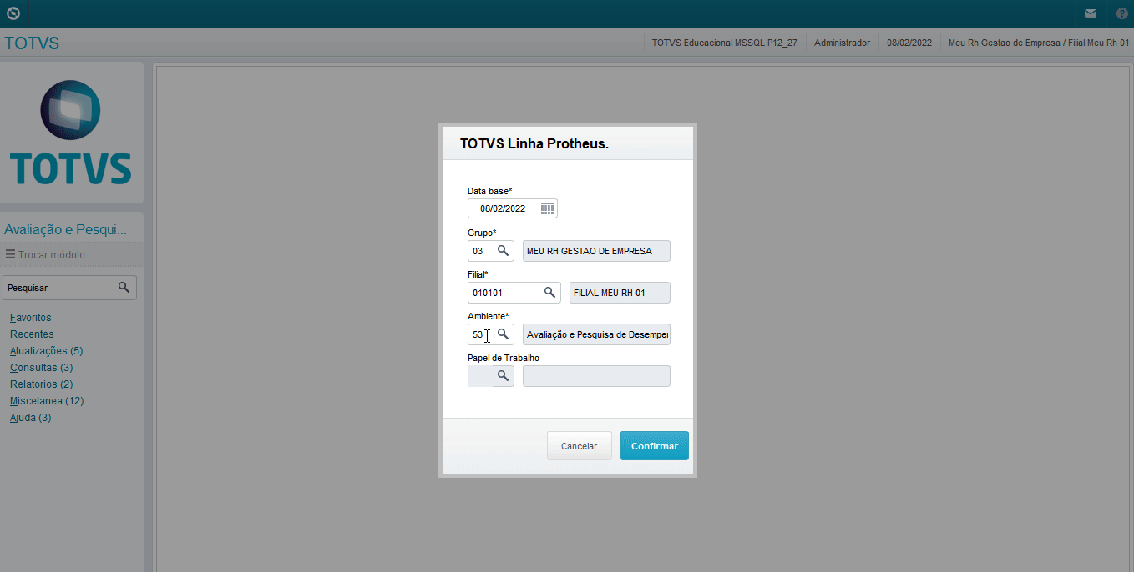The width and height of the screenshot is (1134, 572).
Task: Click the Administrador user label
Action: (x=842, y=43)
